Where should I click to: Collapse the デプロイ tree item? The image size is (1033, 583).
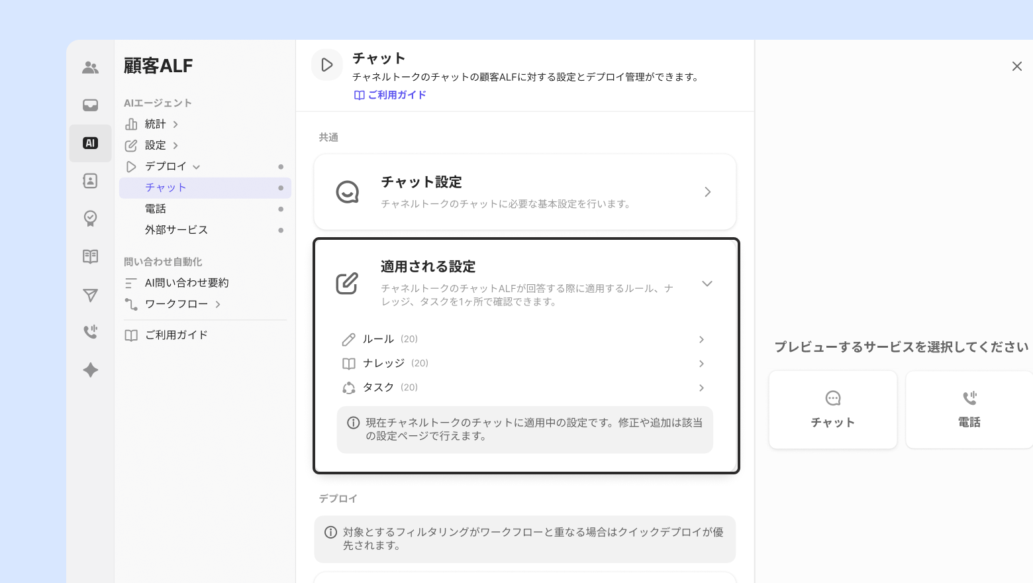(197, 167)
